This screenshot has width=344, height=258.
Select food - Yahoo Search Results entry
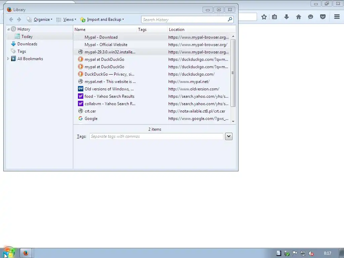pos(152,96)
